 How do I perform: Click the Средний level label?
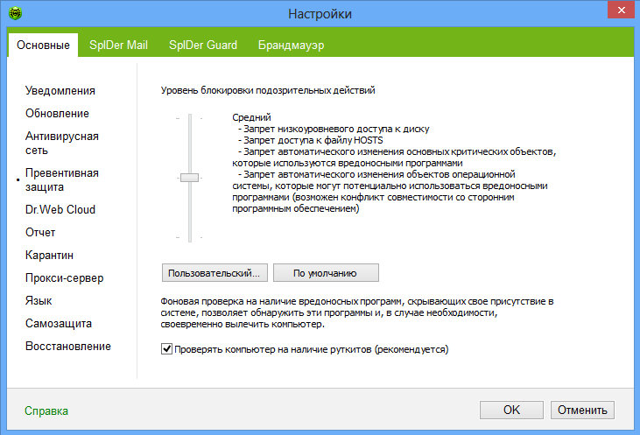point(251,117)
